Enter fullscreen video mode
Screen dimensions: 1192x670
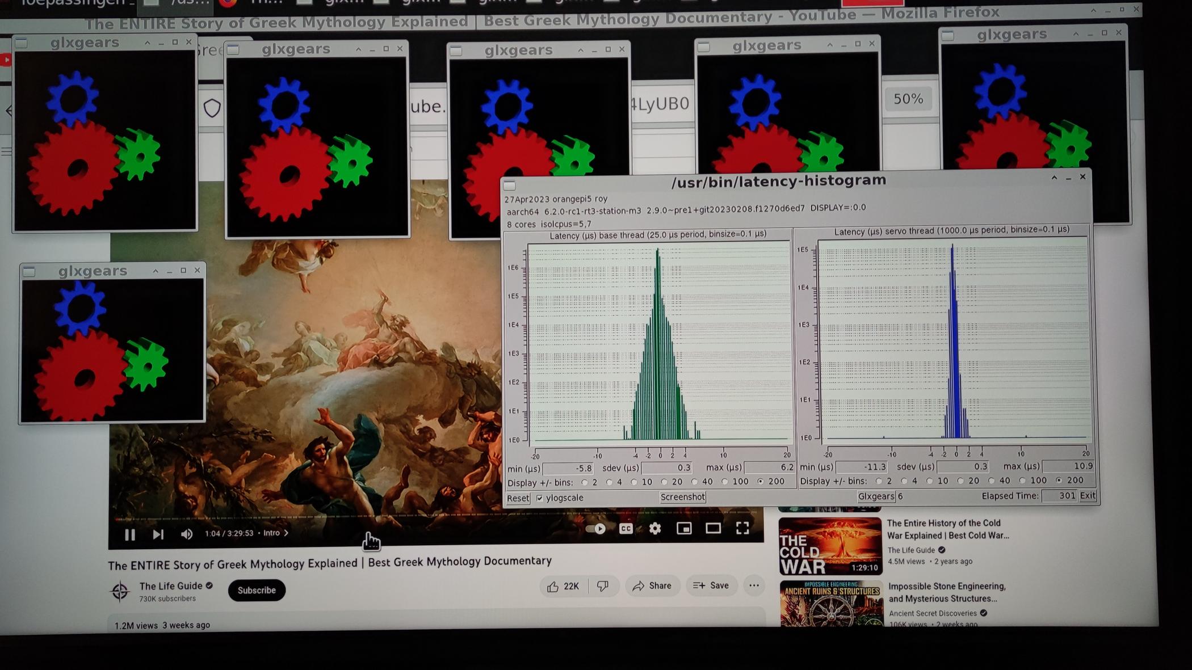pos(742,528)
